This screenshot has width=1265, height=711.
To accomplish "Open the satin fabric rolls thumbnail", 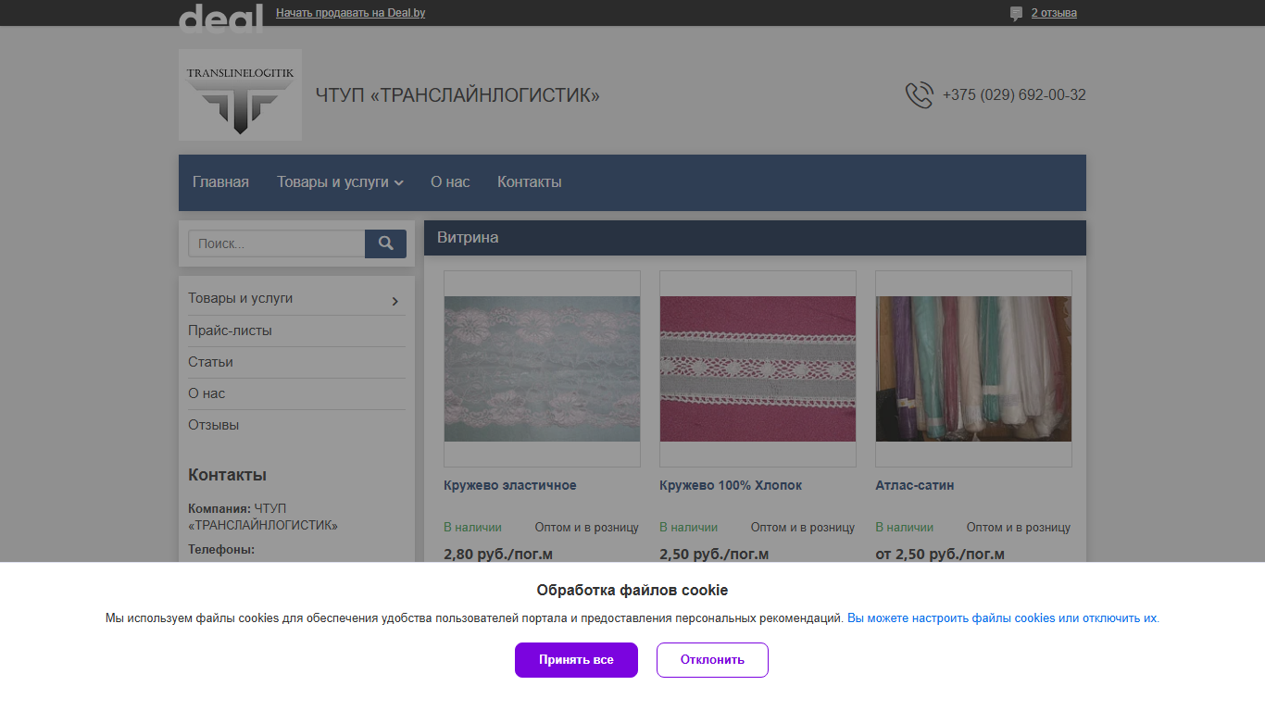I will pos(973,368).
